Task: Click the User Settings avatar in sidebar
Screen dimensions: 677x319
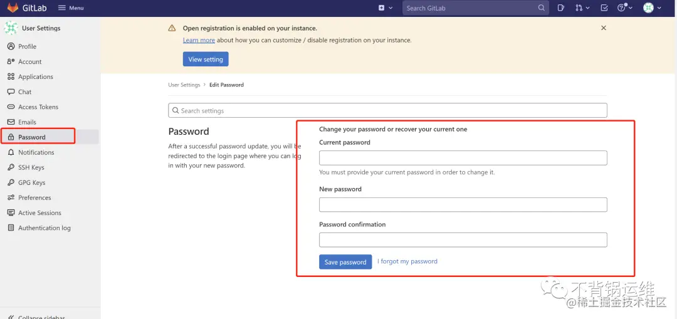Action: coord(11,28)
